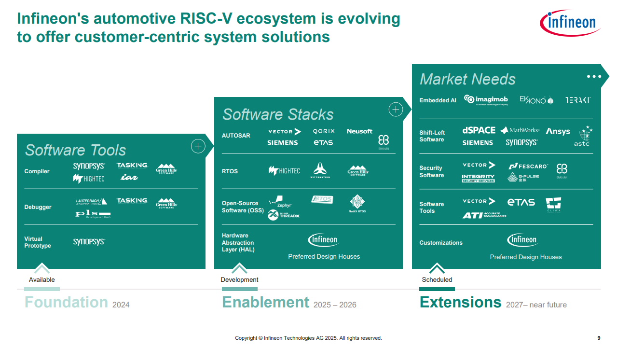Click the Infineon logo in top-right corner

[570, 23]
